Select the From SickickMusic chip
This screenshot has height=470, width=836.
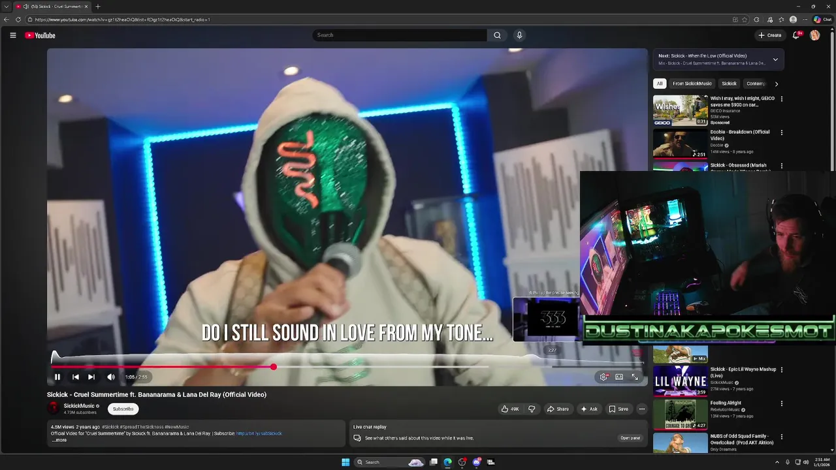pos(692,84)
